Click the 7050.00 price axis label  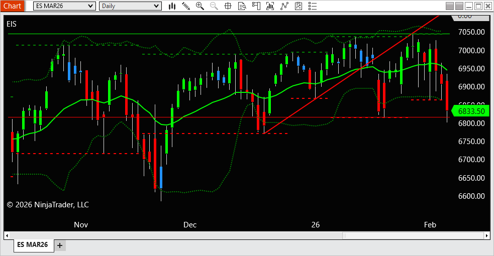(x=471, y=32)
